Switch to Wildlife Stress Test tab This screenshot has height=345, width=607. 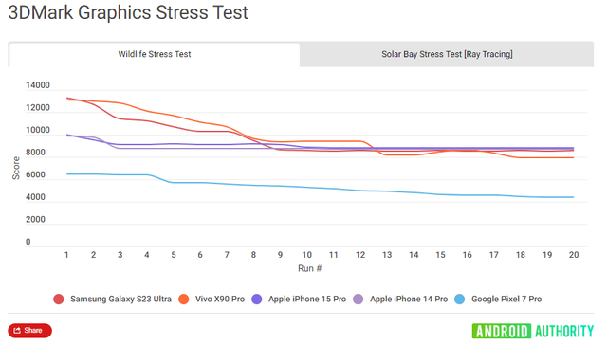(x=154, y=55)
